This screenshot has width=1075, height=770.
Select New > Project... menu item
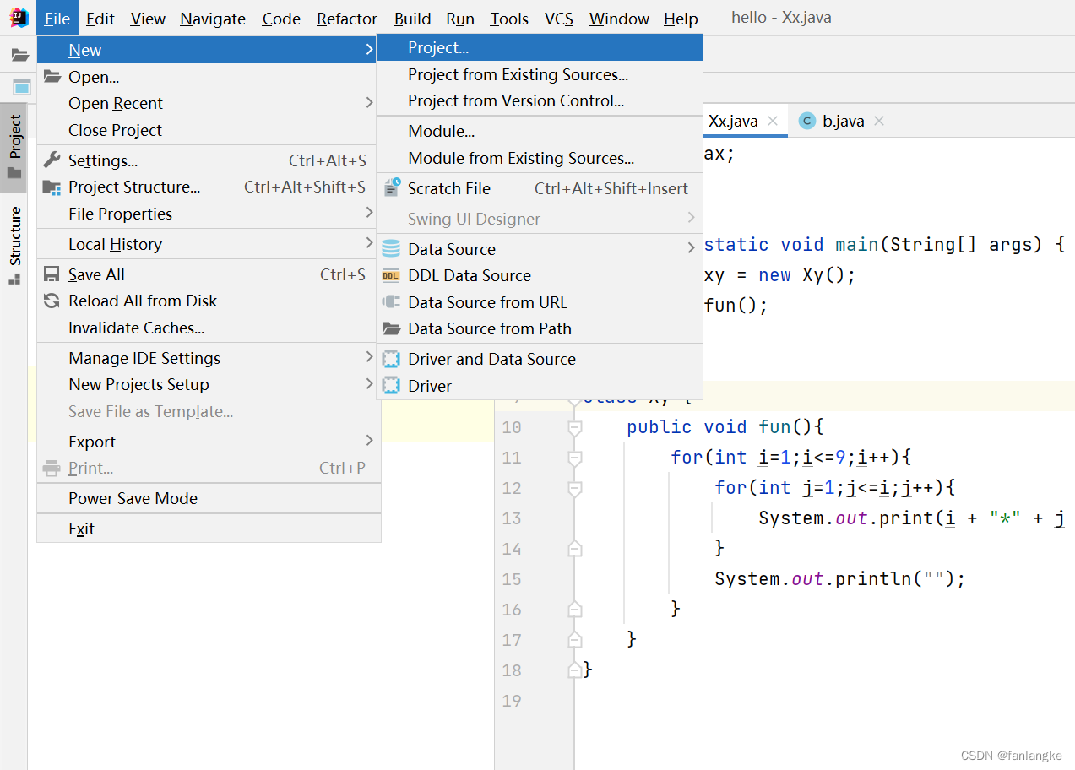(540, 48)
